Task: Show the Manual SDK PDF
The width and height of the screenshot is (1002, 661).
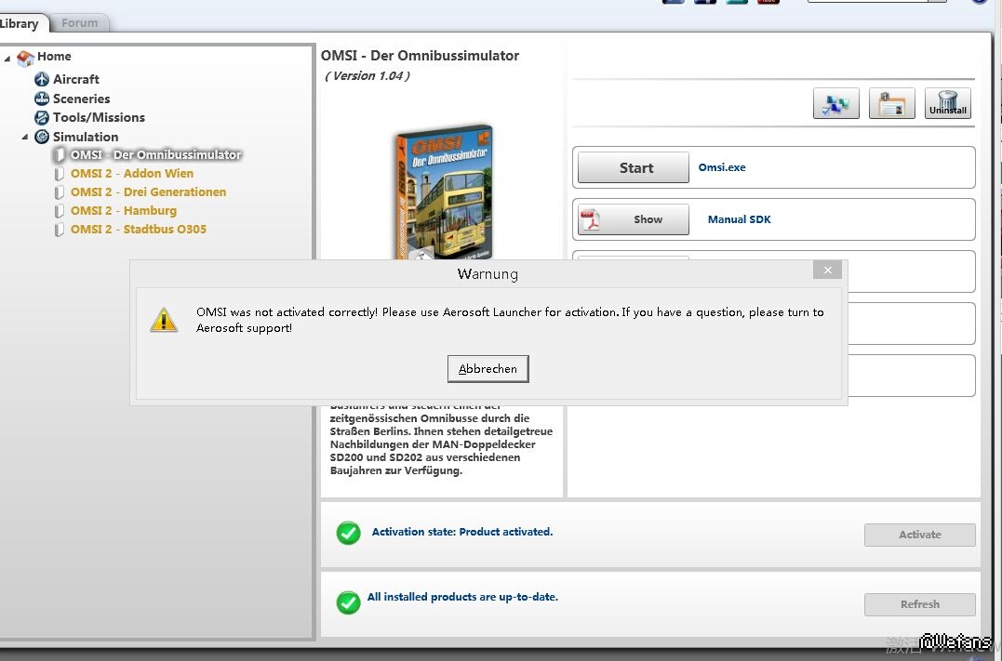Action: click(x=634, y=219)
